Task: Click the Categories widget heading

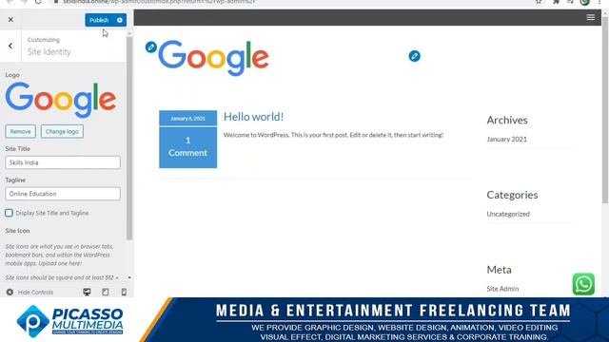Action: pos(512,195)
